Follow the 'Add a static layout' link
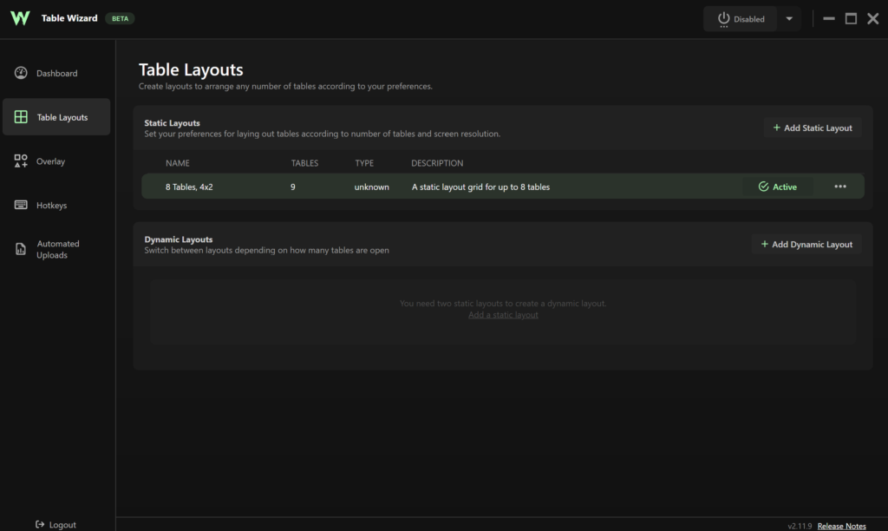The height and width of the screenshot is (531, 888). [503, 314]
